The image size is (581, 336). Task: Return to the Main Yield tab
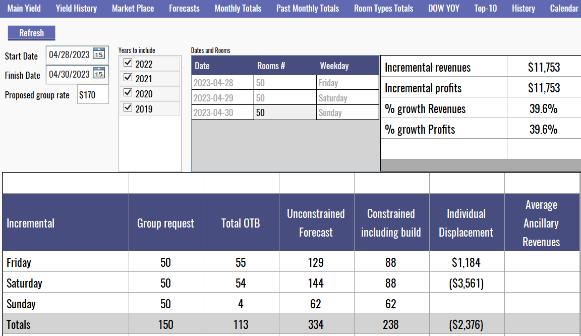(24, 8)
